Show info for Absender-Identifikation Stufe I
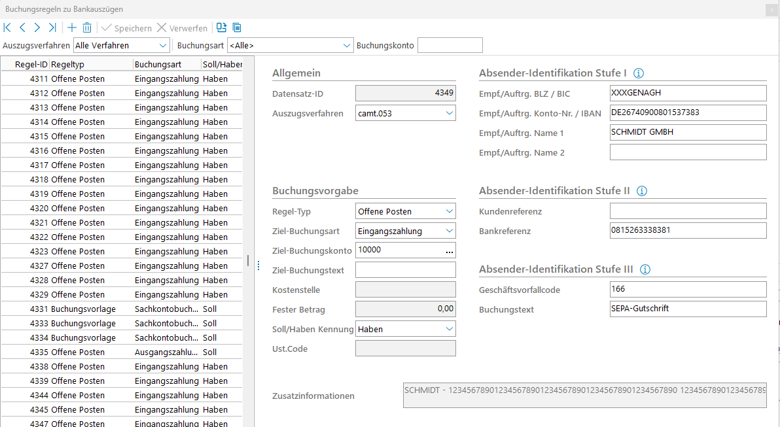The width and height of the screenshot is (780, 427). (639, 73)
